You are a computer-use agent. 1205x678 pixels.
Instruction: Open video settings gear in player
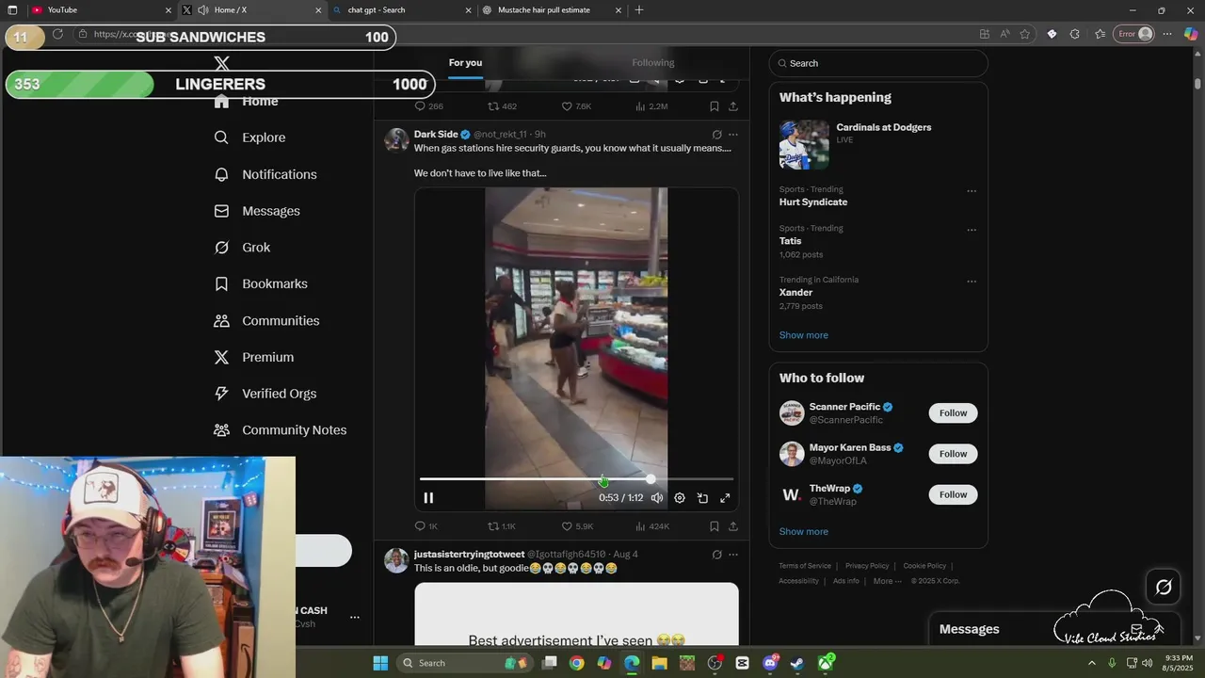(x=680, y=498)
